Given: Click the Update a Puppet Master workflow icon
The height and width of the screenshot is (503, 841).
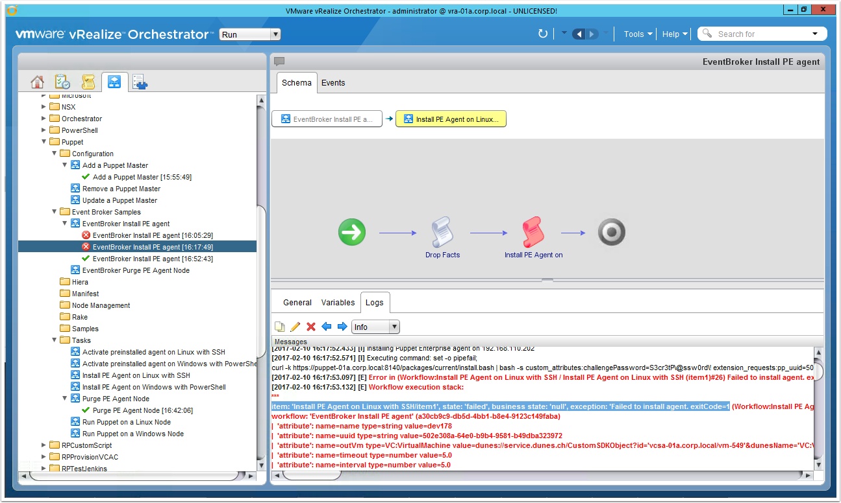Looking at the screenshot, I should tap(75, 200).
